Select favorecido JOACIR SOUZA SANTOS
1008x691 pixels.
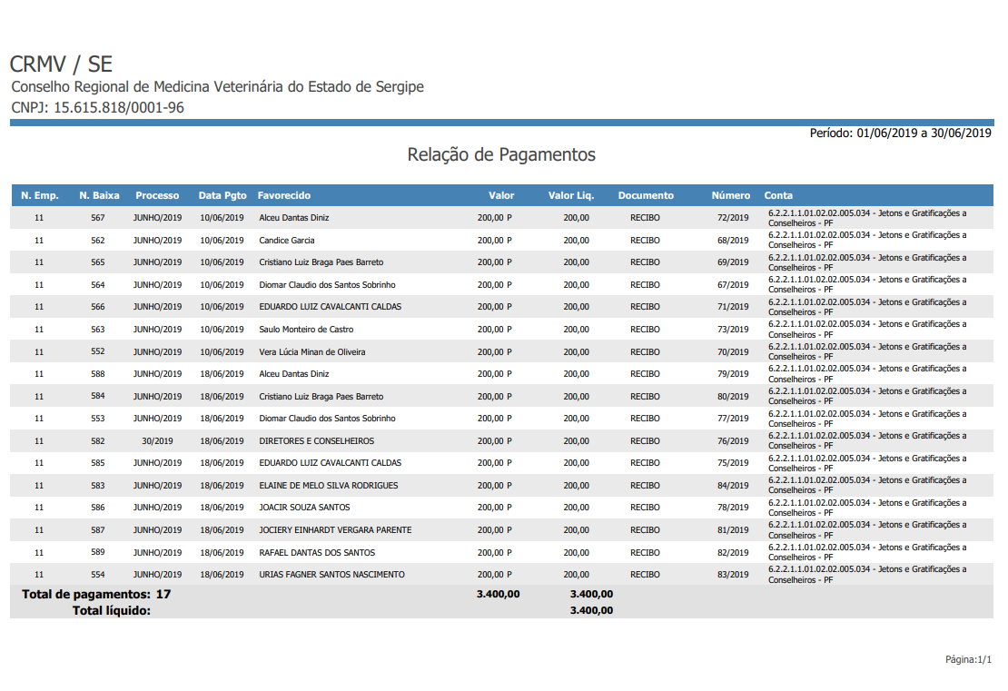click(304, 508)
